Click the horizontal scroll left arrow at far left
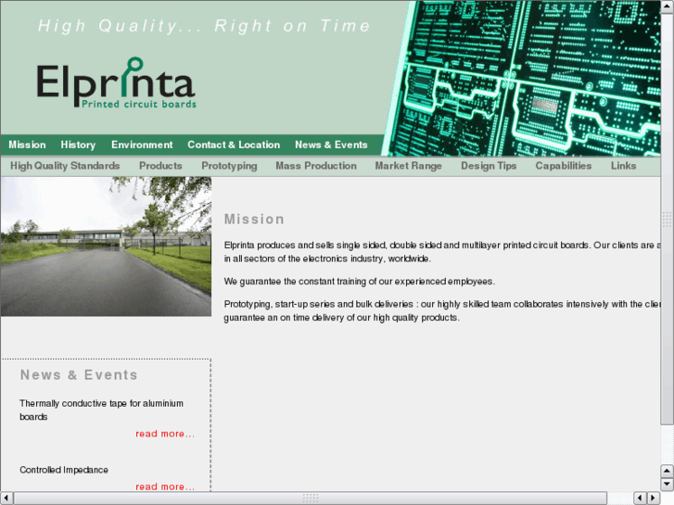The height and width of the screenshot is (505, 674). click(x=6, y=499)
